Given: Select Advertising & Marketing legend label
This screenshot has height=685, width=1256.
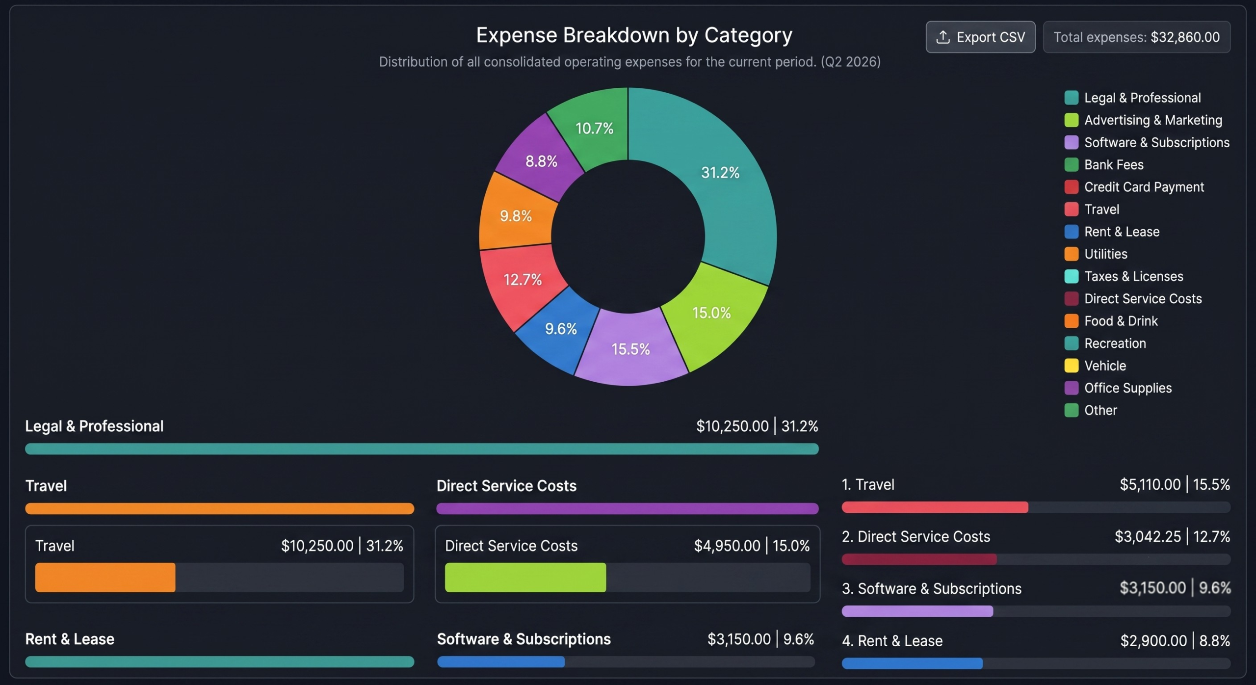Looking at the screenshot, I should coord(1153,120).
